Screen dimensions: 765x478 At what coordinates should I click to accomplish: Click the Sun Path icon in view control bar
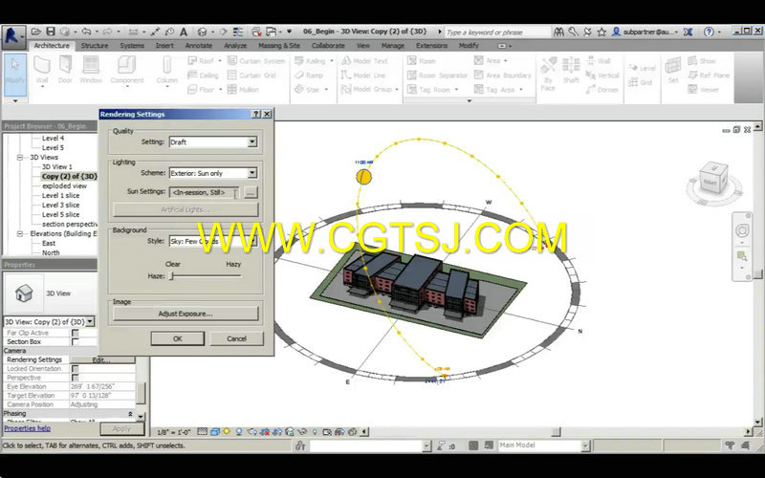pos(227,432)
